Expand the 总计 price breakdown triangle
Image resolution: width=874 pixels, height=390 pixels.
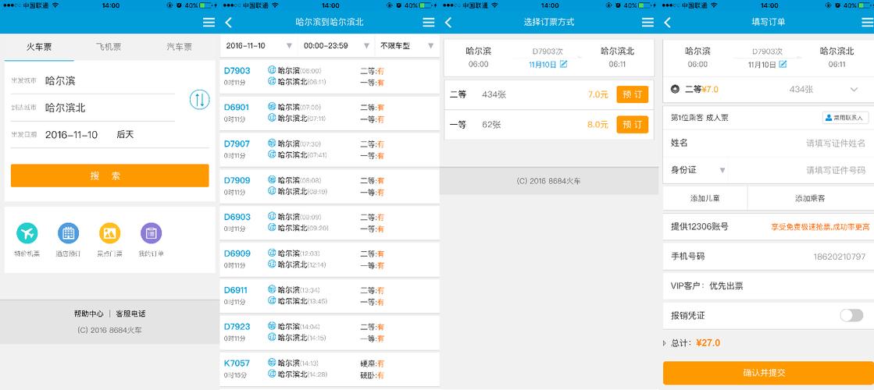(x=665, y=343)
